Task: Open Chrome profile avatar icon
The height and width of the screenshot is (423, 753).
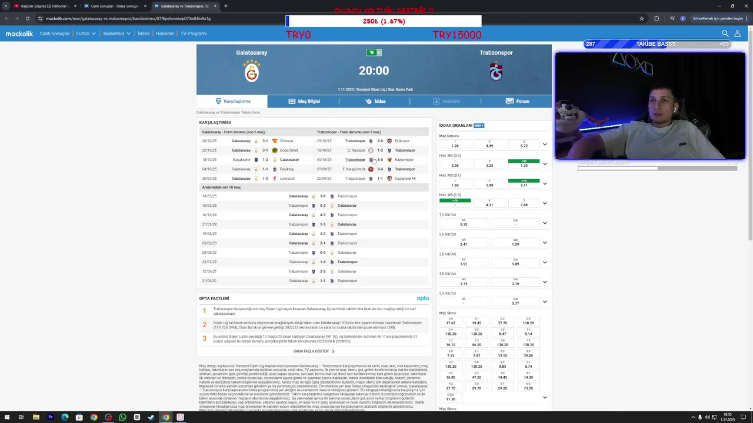Action: pyautogui.click(x=682, y=18)
